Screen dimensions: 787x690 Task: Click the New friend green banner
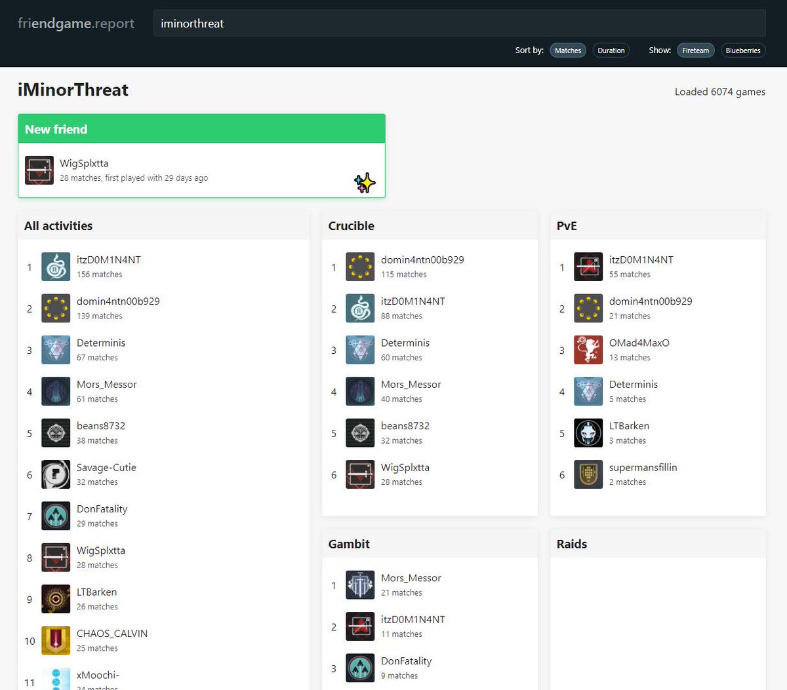point(201,129)
